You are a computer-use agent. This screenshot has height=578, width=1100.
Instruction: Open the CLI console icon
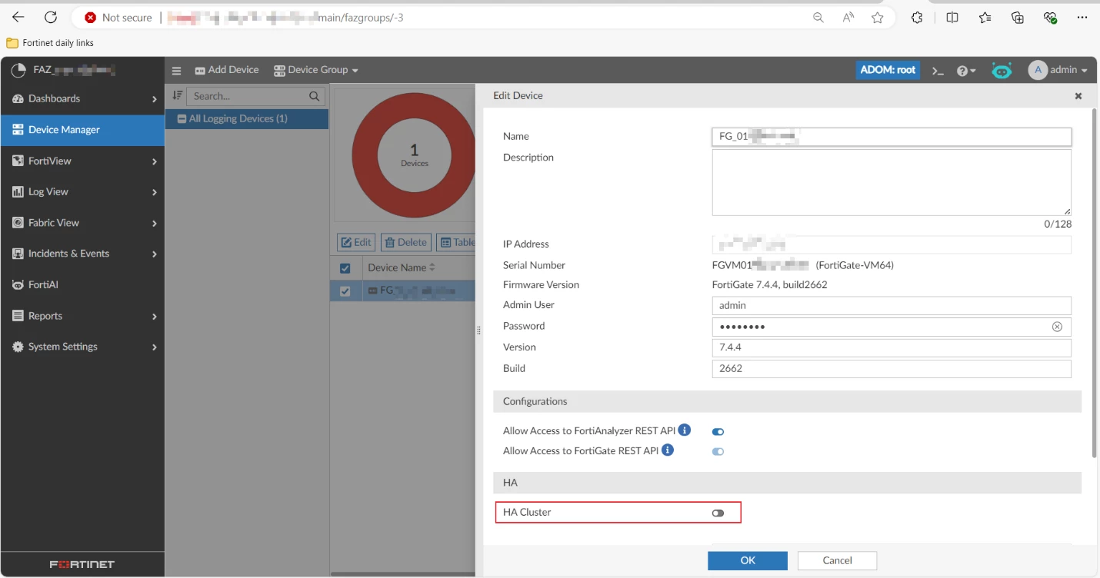[x=938, y=71]
